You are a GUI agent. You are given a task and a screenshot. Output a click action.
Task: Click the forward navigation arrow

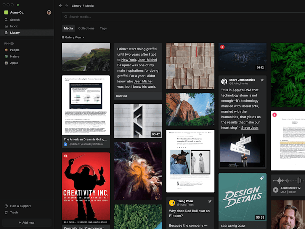click(x=66, y=6)
